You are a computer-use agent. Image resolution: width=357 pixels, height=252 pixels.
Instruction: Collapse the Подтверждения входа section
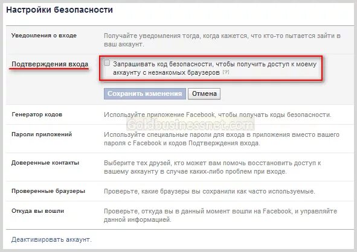50,64
